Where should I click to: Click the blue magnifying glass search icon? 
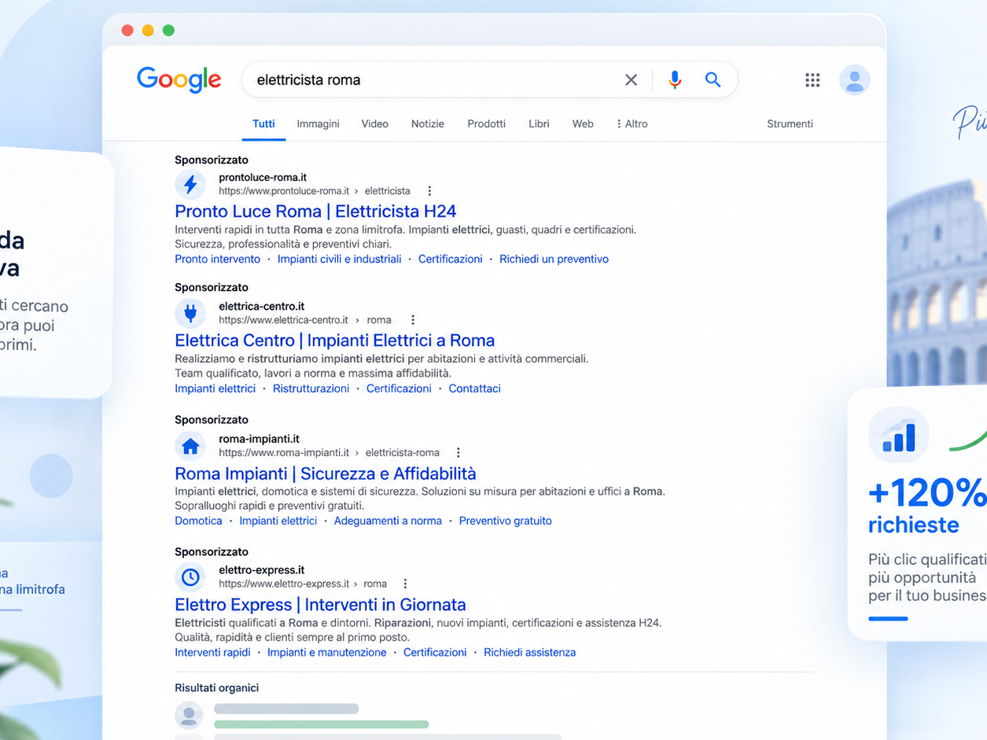pos(713,79)
